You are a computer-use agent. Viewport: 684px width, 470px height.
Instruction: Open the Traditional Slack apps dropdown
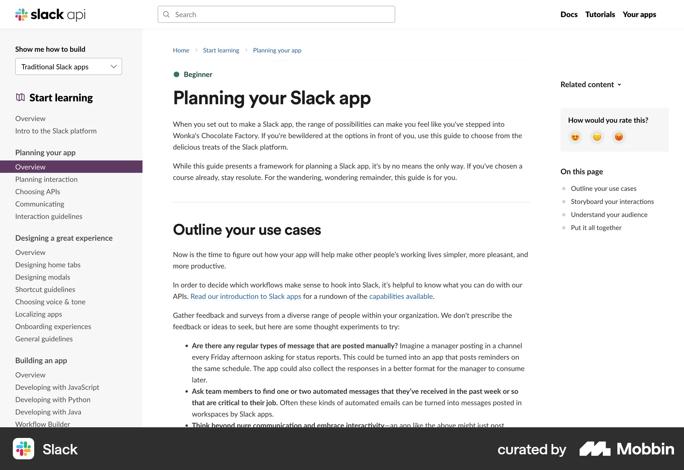click(x=68, y=67)
